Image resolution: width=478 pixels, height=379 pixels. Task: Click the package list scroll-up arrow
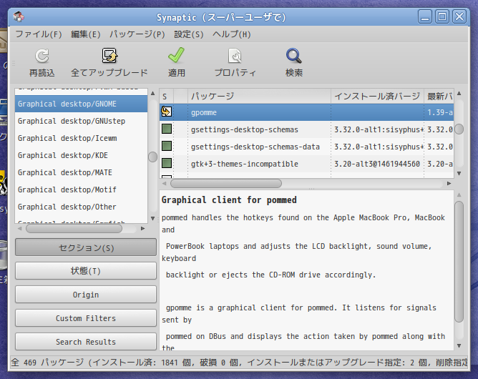click(459, 93)
